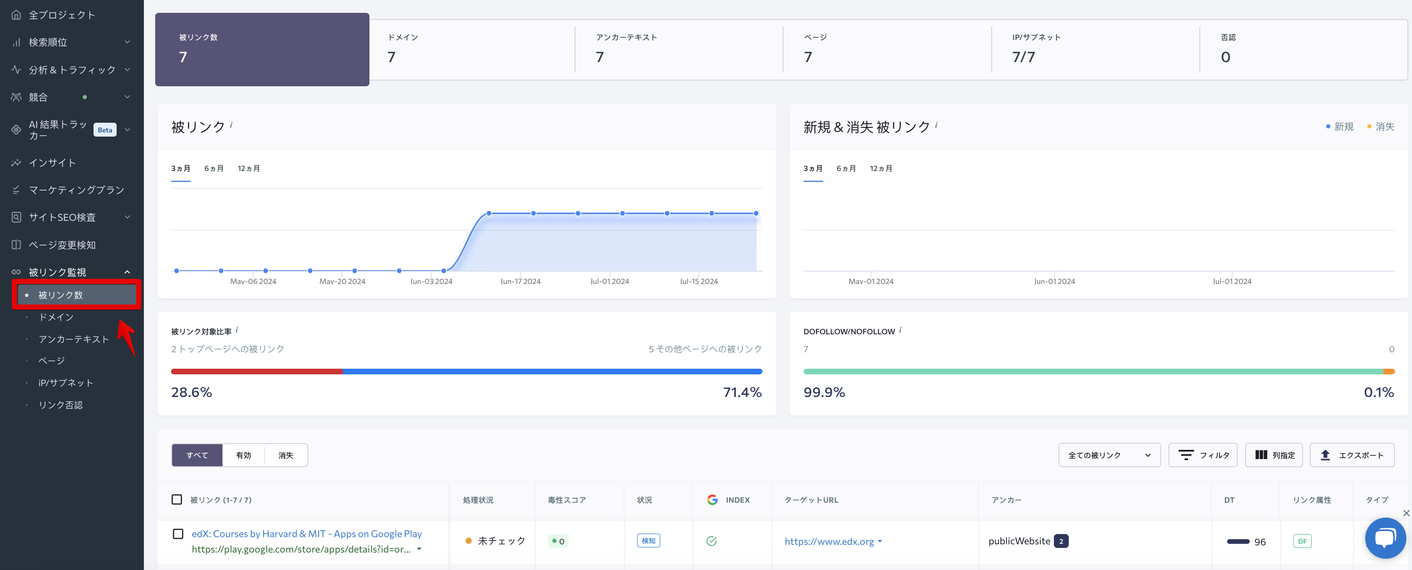Click the green DOFOLLOW ratio bar
The image size is (1412, 570).
click(x=1093, y=371)
